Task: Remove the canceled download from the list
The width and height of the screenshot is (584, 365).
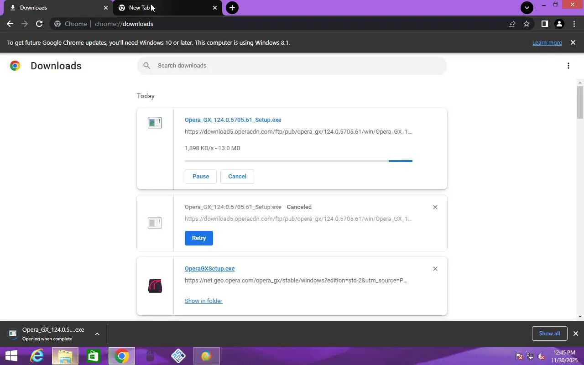Action: point(435,207)
